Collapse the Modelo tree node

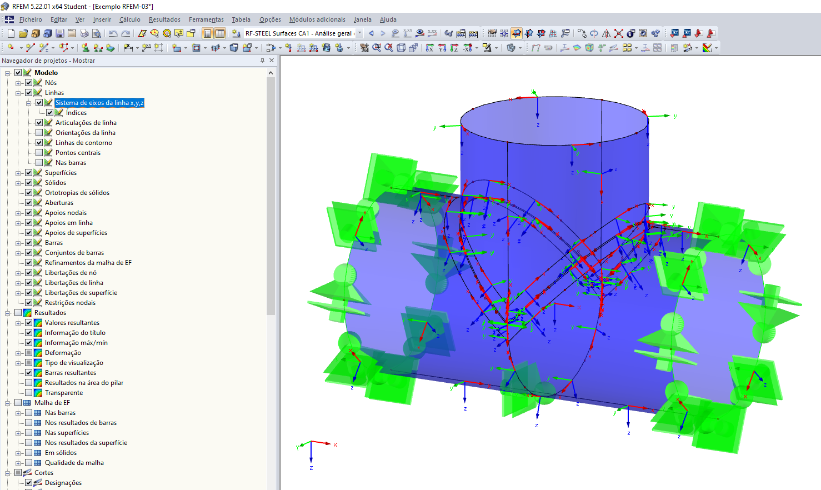tap(8, 73)
